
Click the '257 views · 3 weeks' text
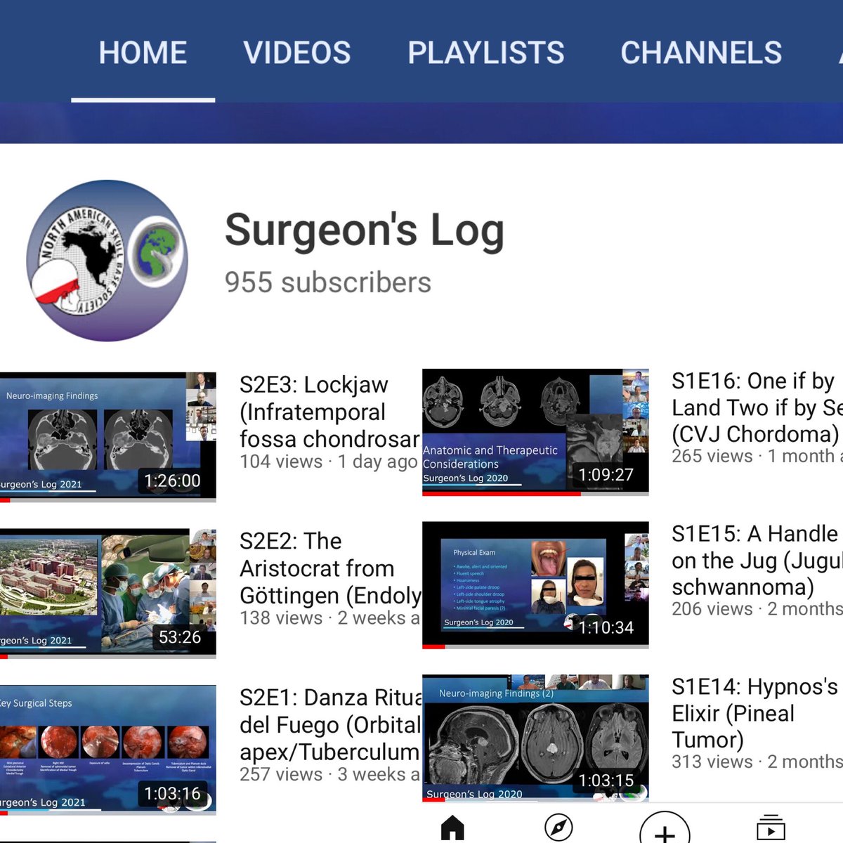(x=330, y=775)
